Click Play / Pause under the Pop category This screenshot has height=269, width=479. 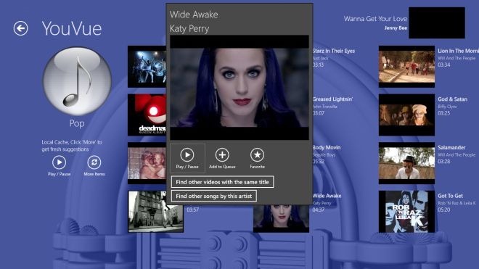point(59,162)
